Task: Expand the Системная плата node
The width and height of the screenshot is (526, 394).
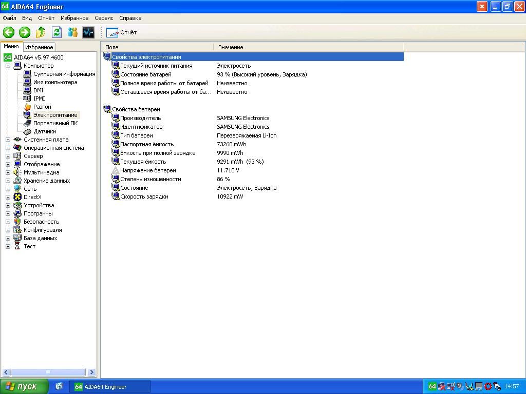Action: (x=8, y=140)
